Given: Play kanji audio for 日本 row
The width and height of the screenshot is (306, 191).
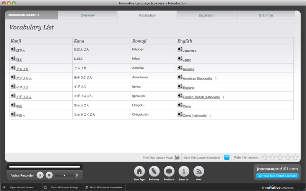Looking at the screenshot, I should click(13, 58).
